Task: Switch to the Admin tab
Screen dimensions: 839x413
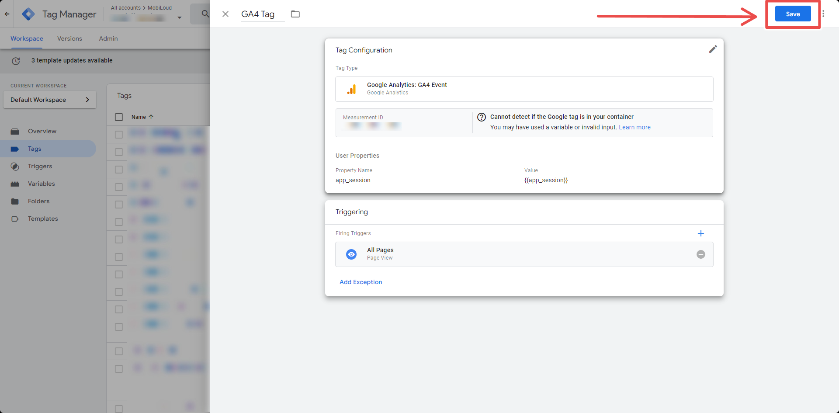Action: click(x=108, y=38)
